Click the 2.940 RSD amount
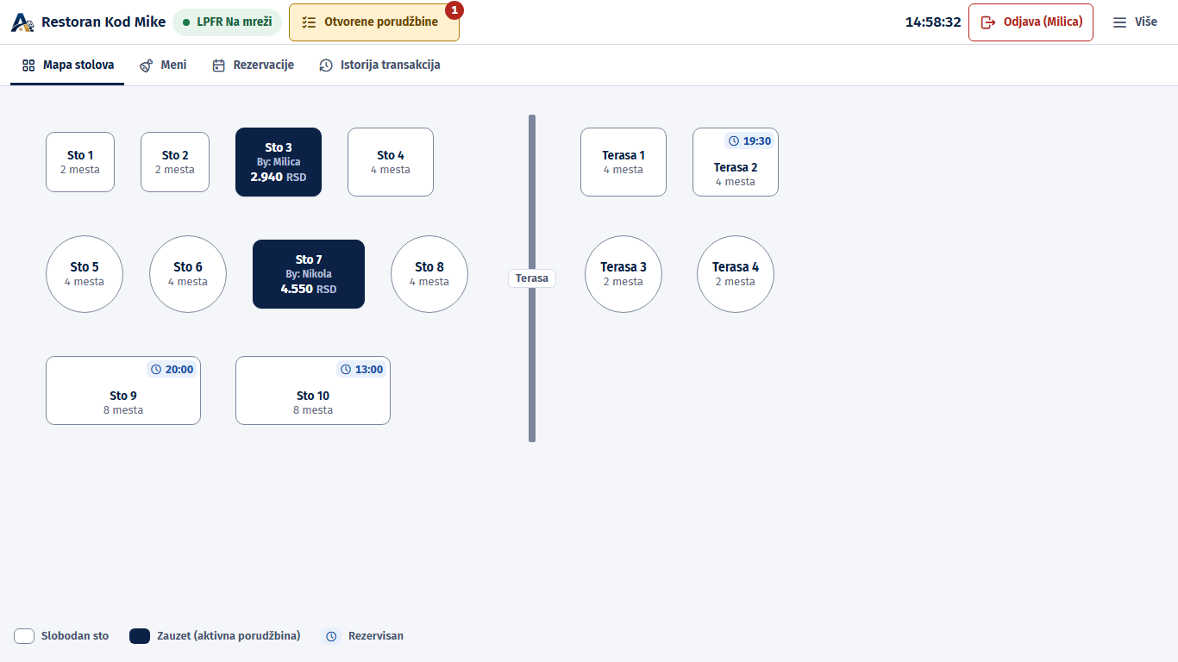This screenshot has width=1178, height=662. 279,177
